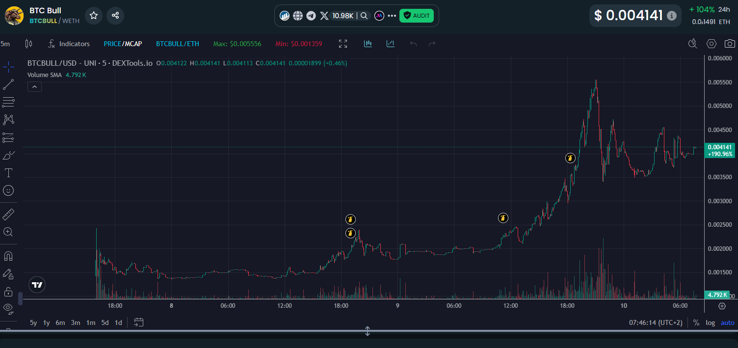The image size is (738, 348).
Task: Select the 1m date range
Action: (91, 322)
